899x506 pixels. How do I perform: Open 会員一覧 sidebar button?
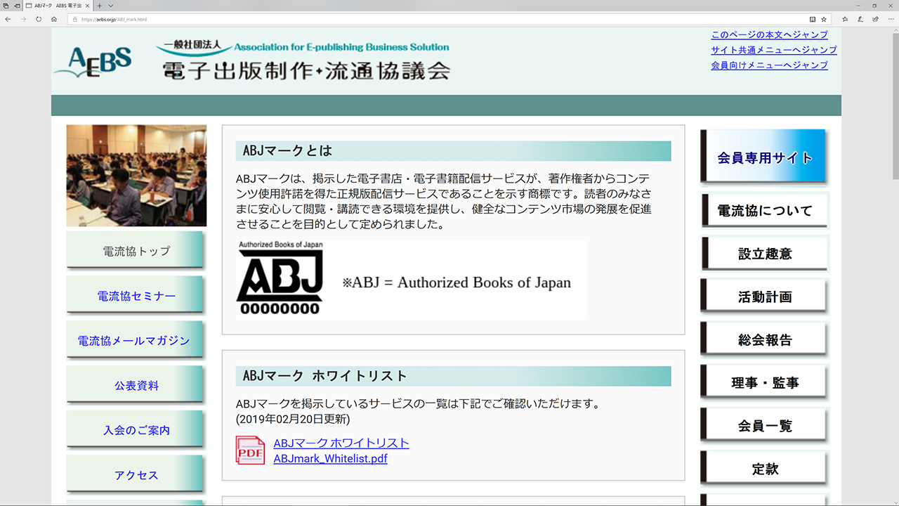click(x=764, y=425)
